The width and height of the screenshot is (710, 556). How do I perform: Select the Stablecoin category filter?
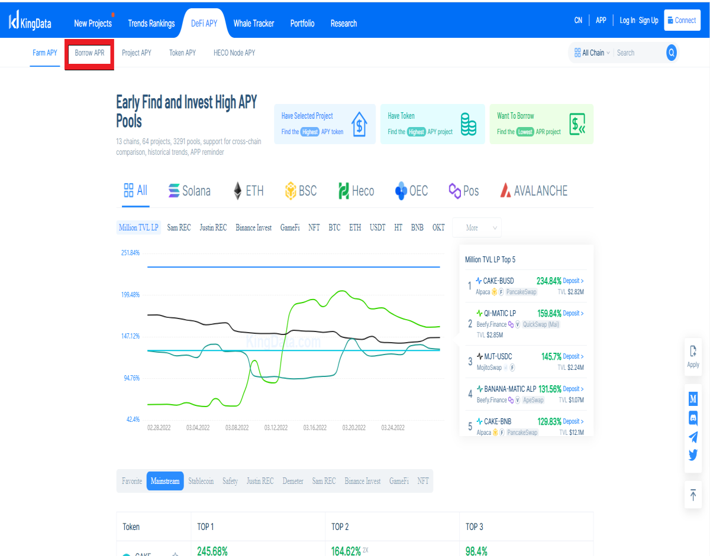point(201,481)
